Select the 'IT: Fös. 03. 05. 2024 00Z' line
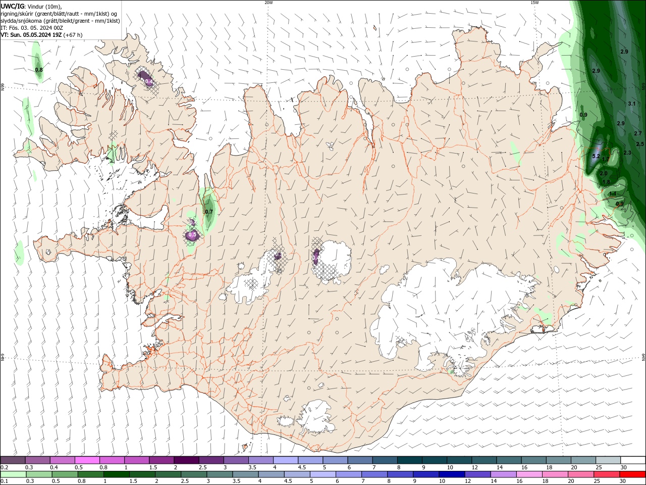Viewport: 646px width, 485px height. (32, 28)
